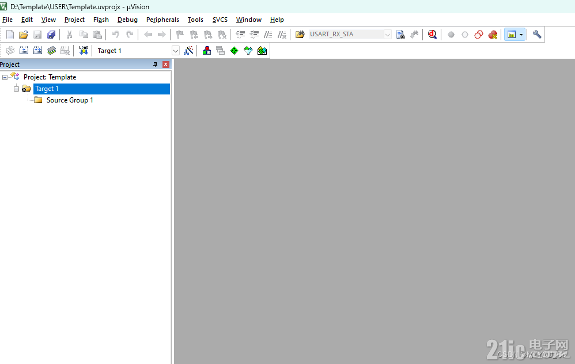Click the Open file folder icon
The width and height of the screenshot is (575, 364).
click(24, 35)
